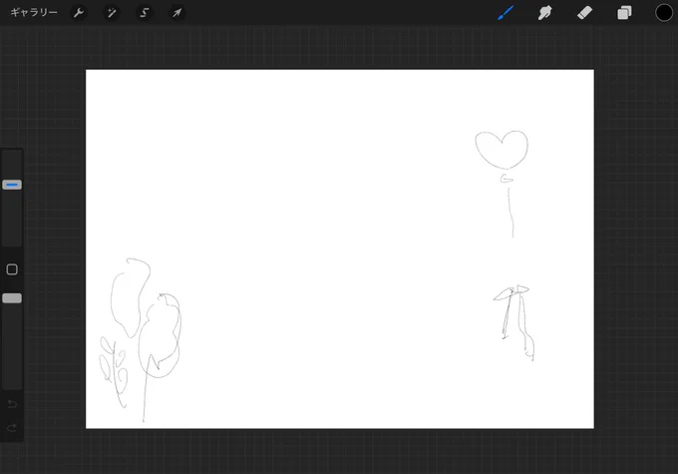Select the Eraser tool
Viewport: 678px width, 474px height.
[584, 13]
